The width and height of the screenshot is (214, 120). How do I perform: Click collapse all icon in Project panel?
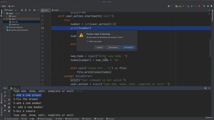(29, 10)
